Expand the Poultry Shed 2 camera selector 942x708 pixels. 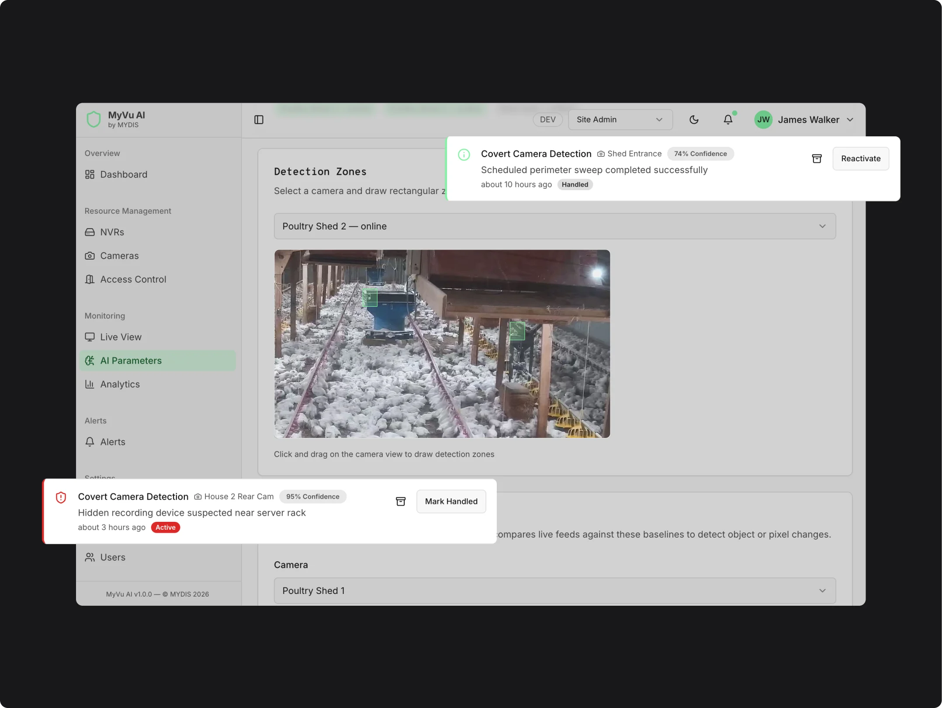554,226
